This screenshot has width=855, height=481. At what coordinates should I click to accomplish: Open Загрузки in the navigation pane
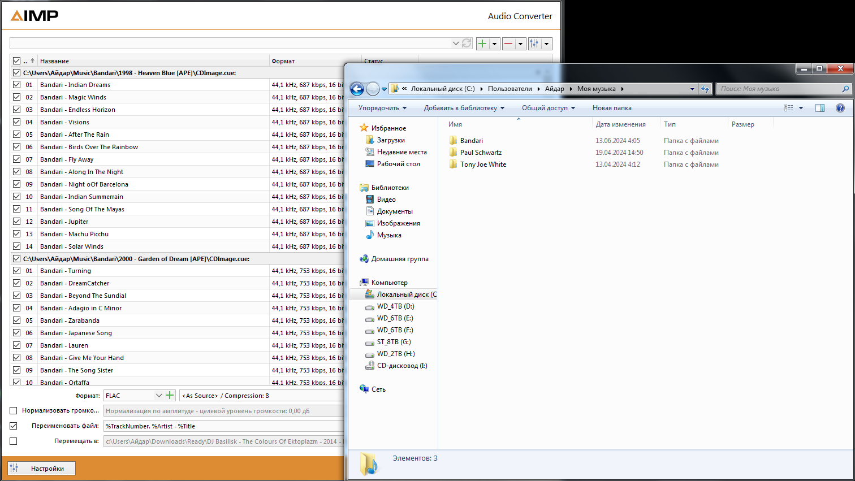[391, 140]
